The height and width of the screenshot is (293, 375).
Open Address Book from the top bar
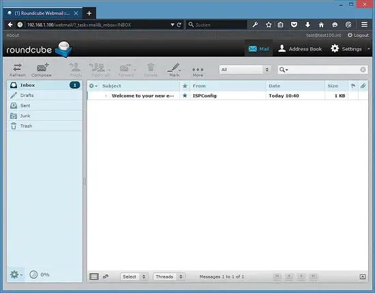[x=300, y=48]
